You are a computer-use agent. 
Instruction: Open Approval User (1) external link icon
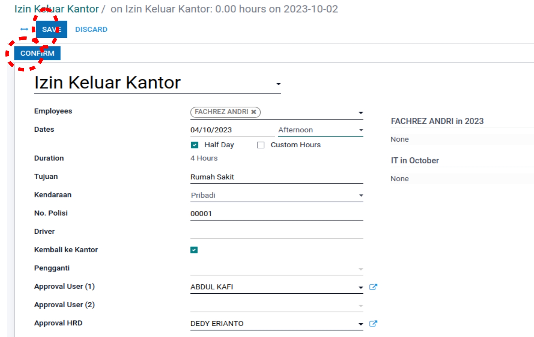[373, 287]
